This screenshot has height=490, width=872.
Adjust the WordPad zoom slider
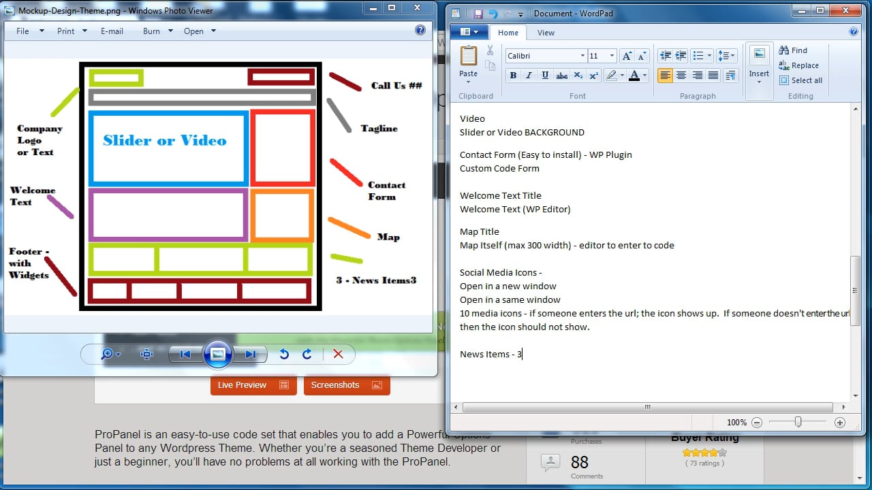click(798, 422)
